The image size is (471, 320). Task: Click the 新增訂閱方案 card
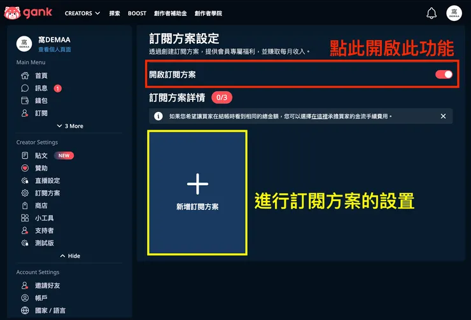[197, 193]
